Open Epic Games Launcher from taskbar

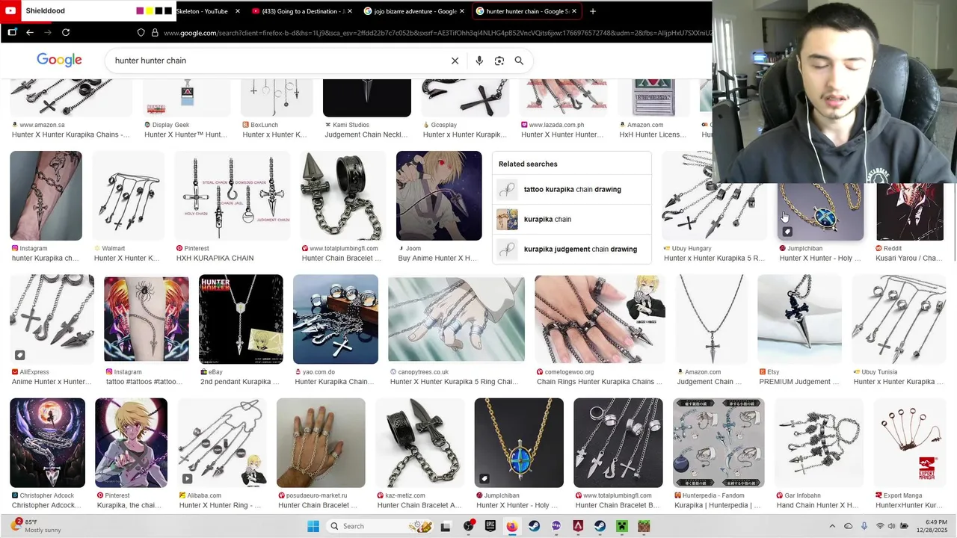click(490, 526)
